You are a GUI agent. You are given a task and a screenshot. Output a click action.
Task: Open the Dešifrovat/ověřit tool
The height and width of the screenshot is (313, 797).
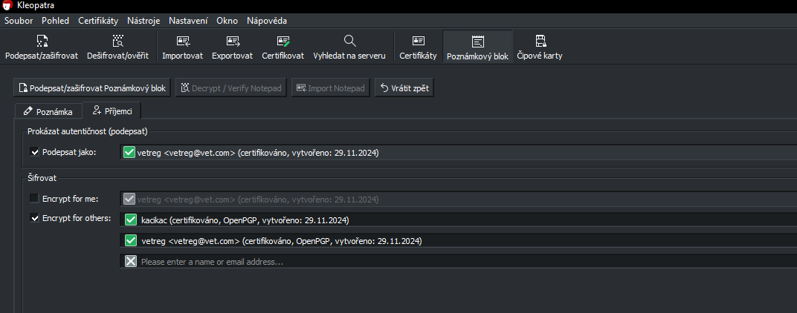click(117, 47)
